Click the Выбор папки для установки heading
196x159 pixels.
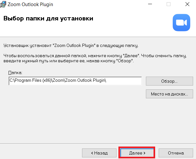click(x=48, y=19)
